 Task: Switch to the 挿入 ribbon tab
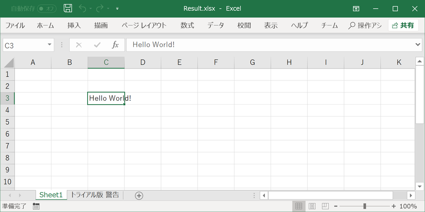(x=74, y=25)
